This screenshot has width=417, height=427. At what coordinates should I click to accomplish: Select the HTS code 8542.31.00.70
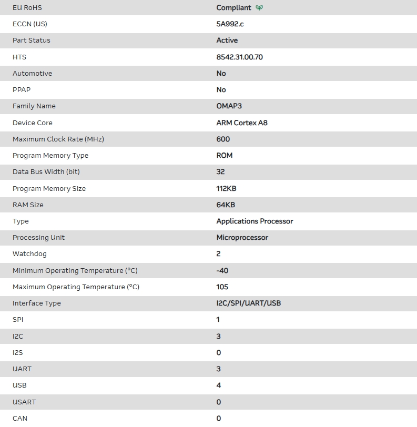tap(239, 57)
